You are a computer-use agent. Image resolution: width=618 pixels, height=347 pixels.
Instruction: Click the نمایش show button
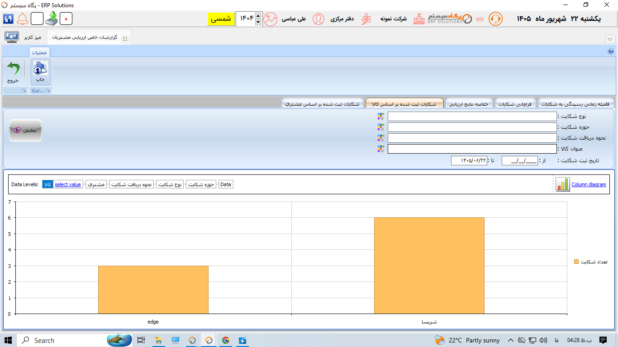[x=25, y=130]
